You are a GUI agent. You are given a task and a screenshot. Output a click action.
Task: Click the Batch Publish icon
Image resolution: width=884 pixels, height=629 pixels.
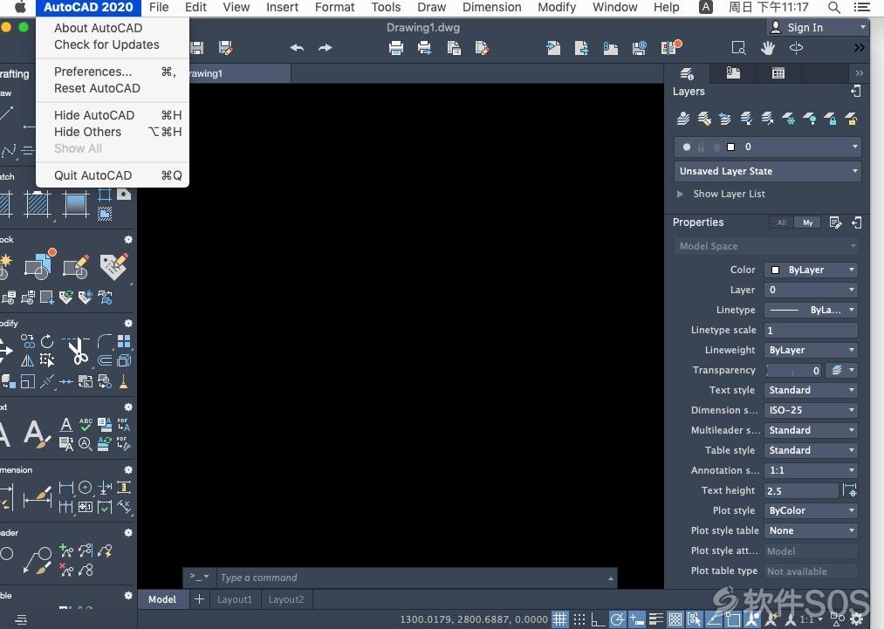[424, 48]
